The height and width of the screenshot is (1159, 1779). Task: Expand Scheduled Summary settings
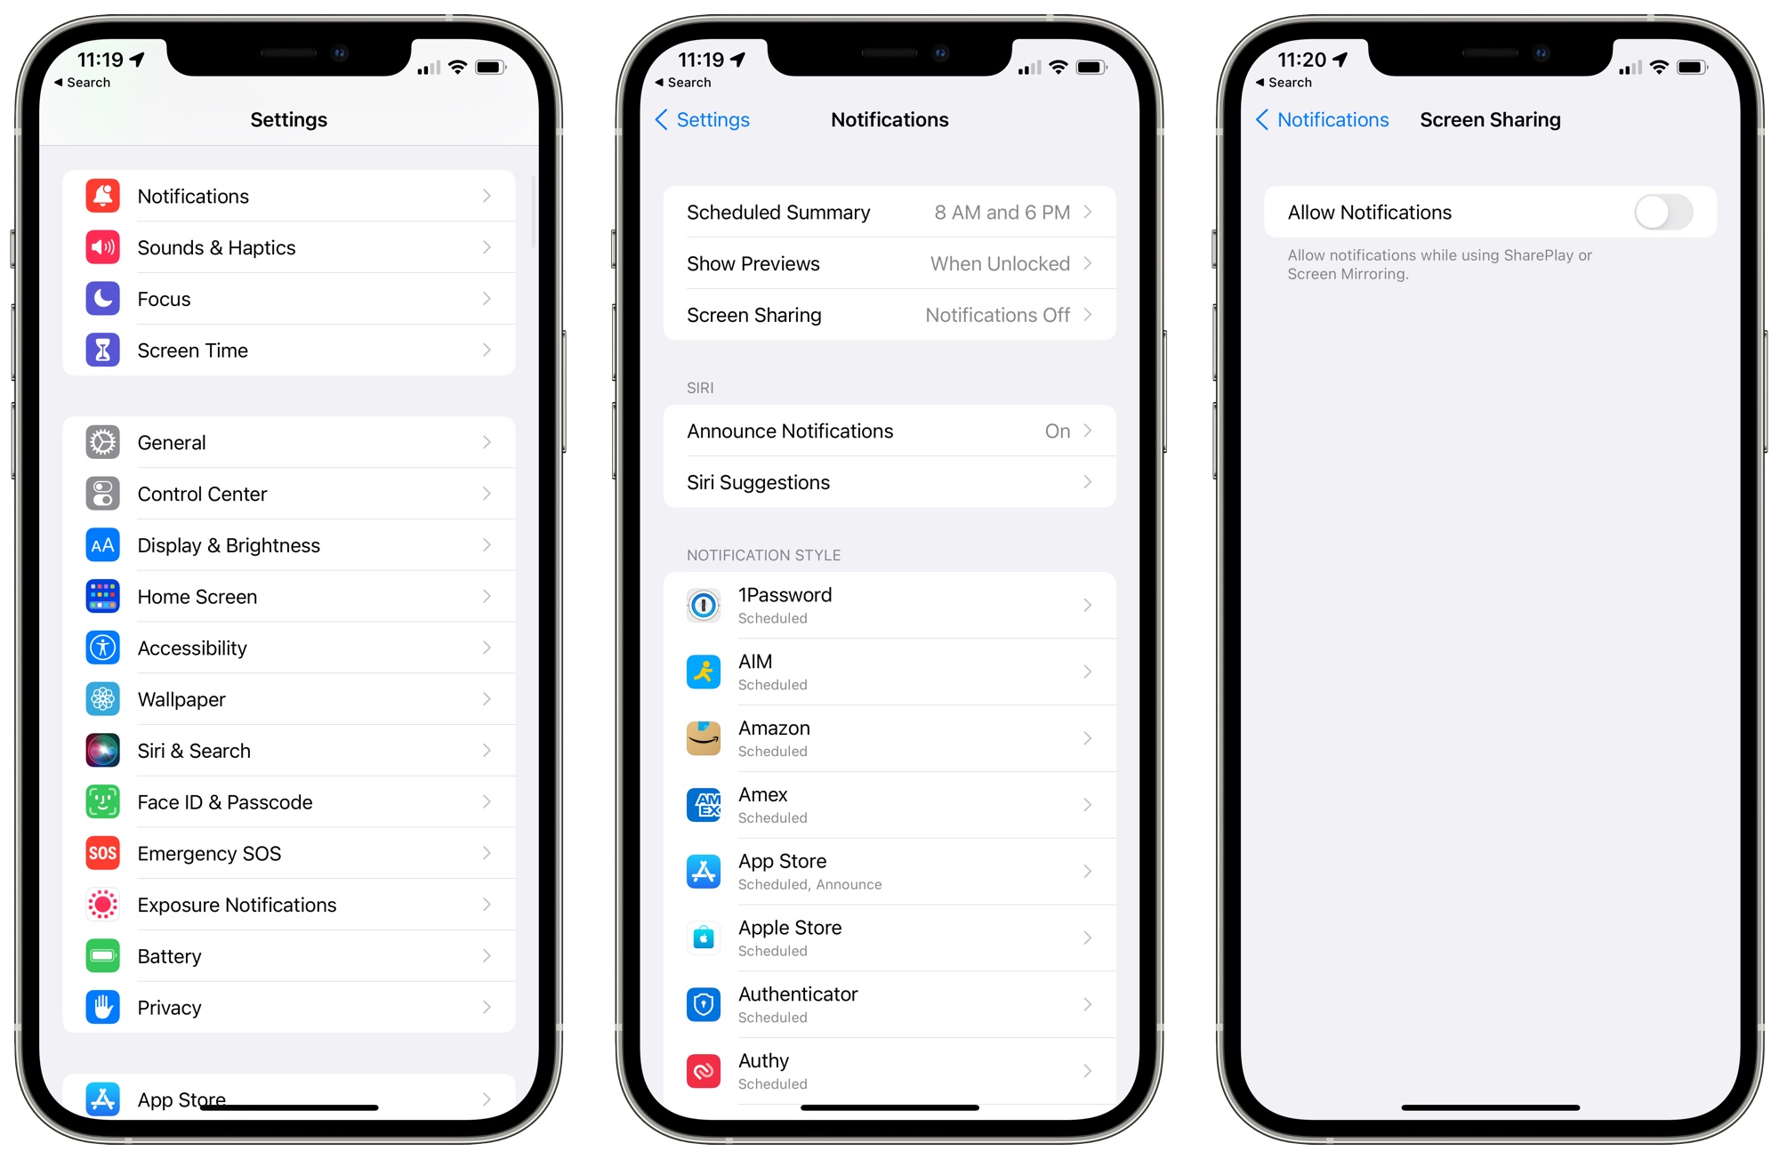tap(889, 213)
